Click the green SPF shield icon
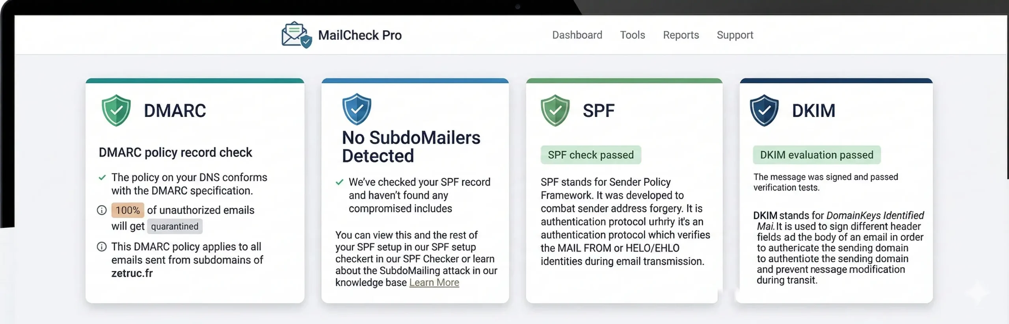Viewport: 1009px width, 324px height. (x=555, y=110)
